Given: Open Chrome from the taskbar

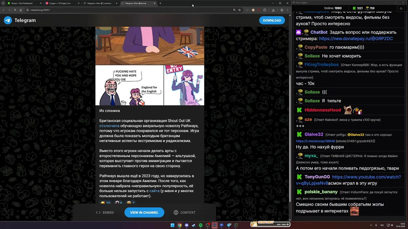Looking at the screenshot, I should (x=179, y=225).
